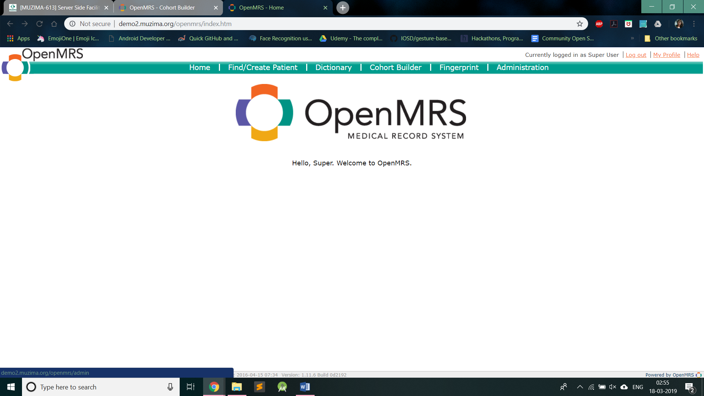The width and height of the screenshot is (704, 396).
Task: Open File Explorer from the taskbar
Action: (237, 387)
